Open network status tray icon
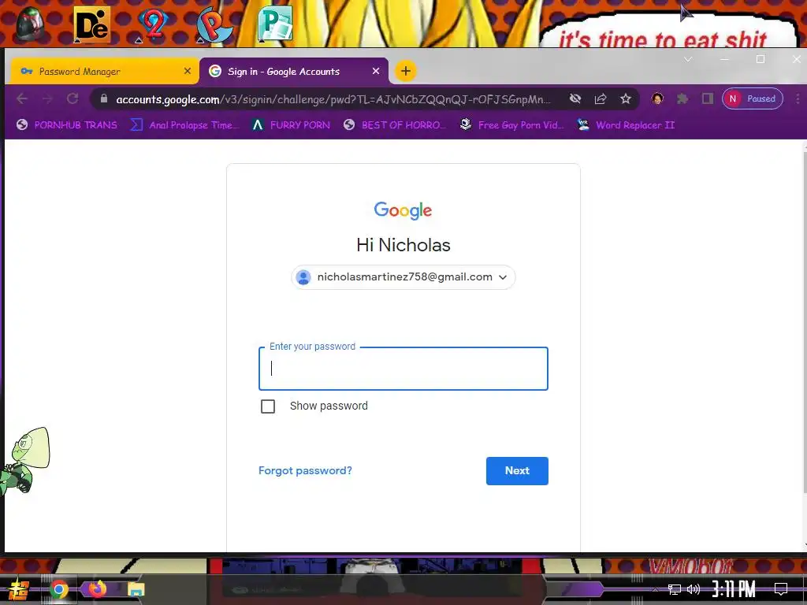The height and width of the screenshot is (605, 807). pos(675,589)
